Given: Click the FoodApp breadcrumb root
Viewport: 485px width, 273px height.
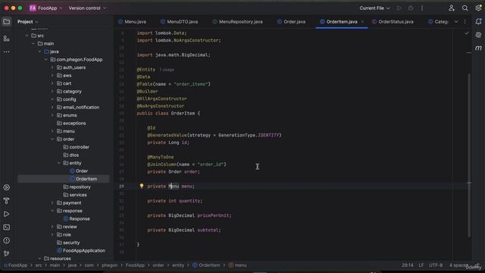Looking at the screenshot, I should point(15,265).
